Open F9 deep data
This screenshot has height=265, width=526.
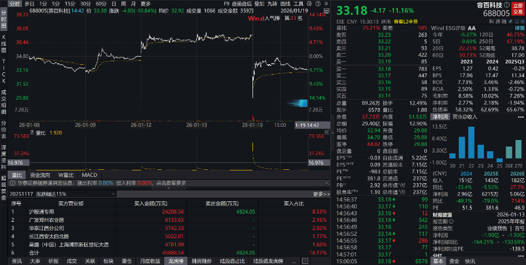click(x=226, y=4)
